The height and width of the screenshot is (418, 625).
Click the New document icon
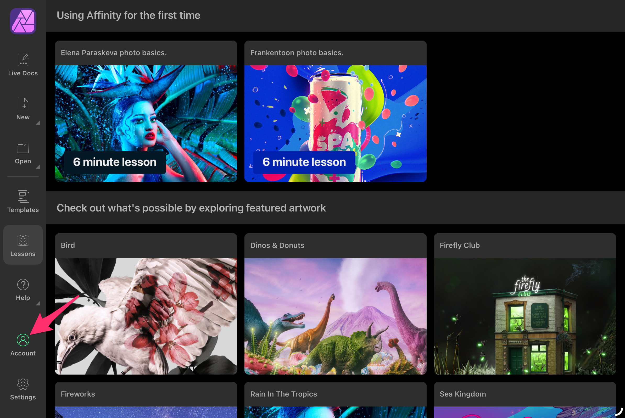(x=23, y=104)
